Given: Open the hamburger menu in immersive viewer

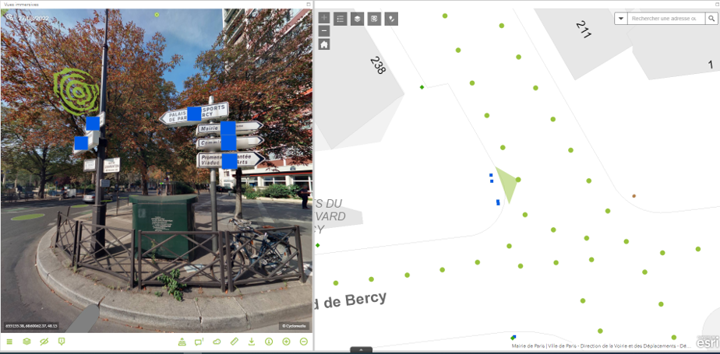Looking at the screenshot, I should pos(9,342).
